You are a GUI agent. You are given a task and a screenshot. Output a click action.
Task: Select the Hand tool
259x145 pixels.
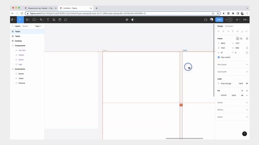coord(60,20)
